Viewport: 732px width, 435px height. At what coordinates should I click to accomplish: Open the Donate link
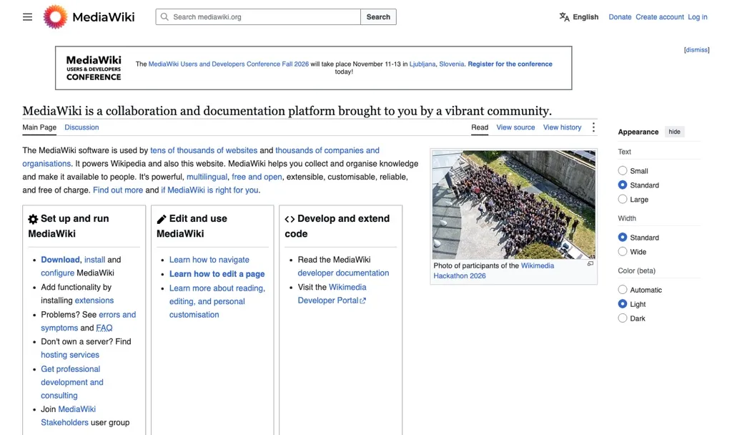tap(620, 17)
